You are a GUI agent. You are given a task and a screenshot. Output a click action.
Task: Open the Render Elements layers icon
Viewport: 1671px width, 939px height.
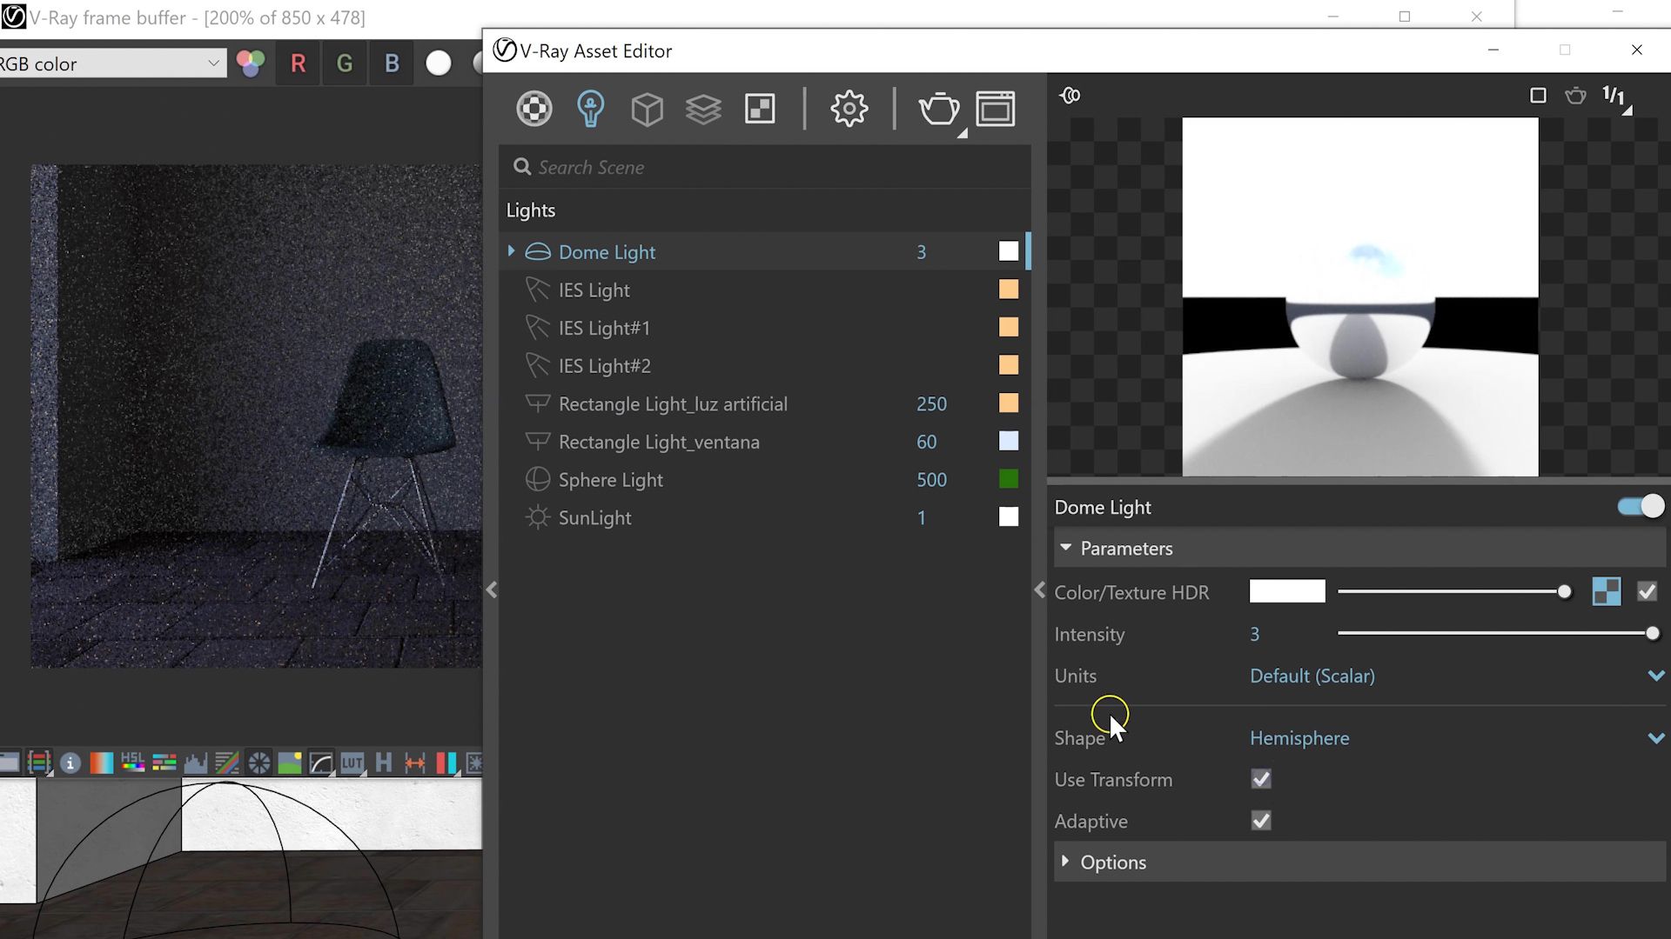point(703,109)
